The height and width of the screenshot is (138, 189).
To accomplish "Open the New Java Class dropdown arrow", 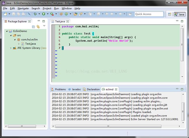I will pos(70,14).
